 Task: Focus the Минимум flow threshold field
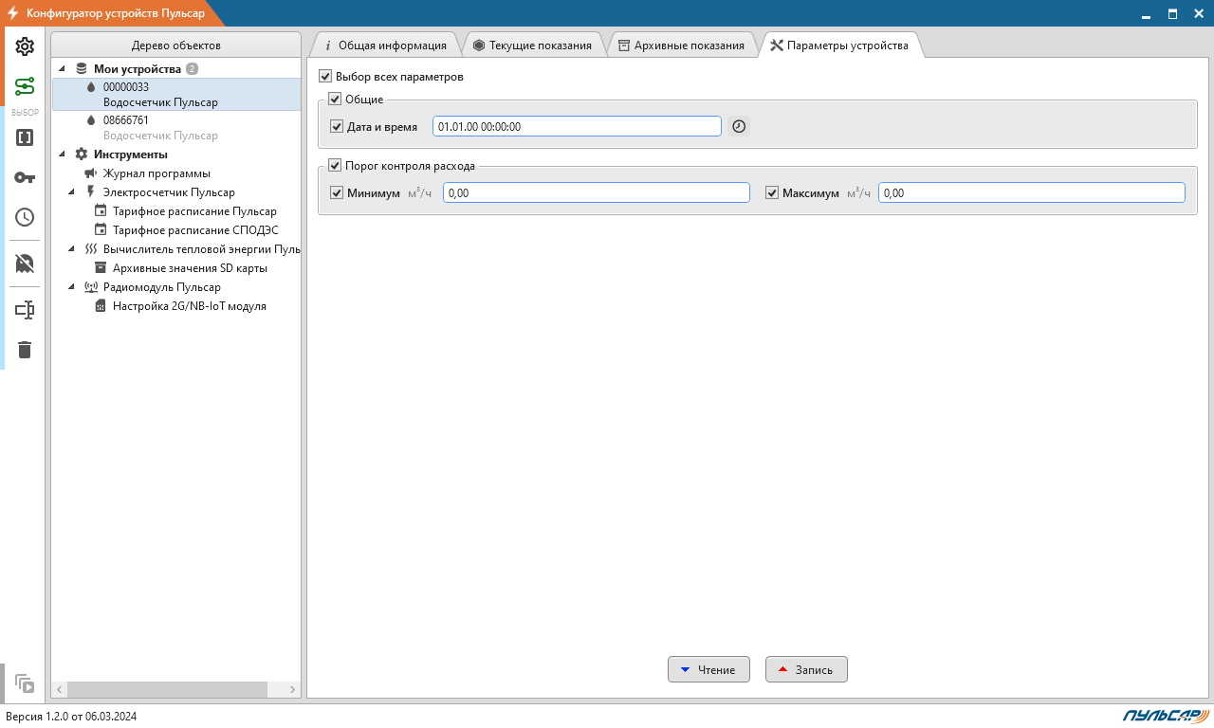pos(597,192)
